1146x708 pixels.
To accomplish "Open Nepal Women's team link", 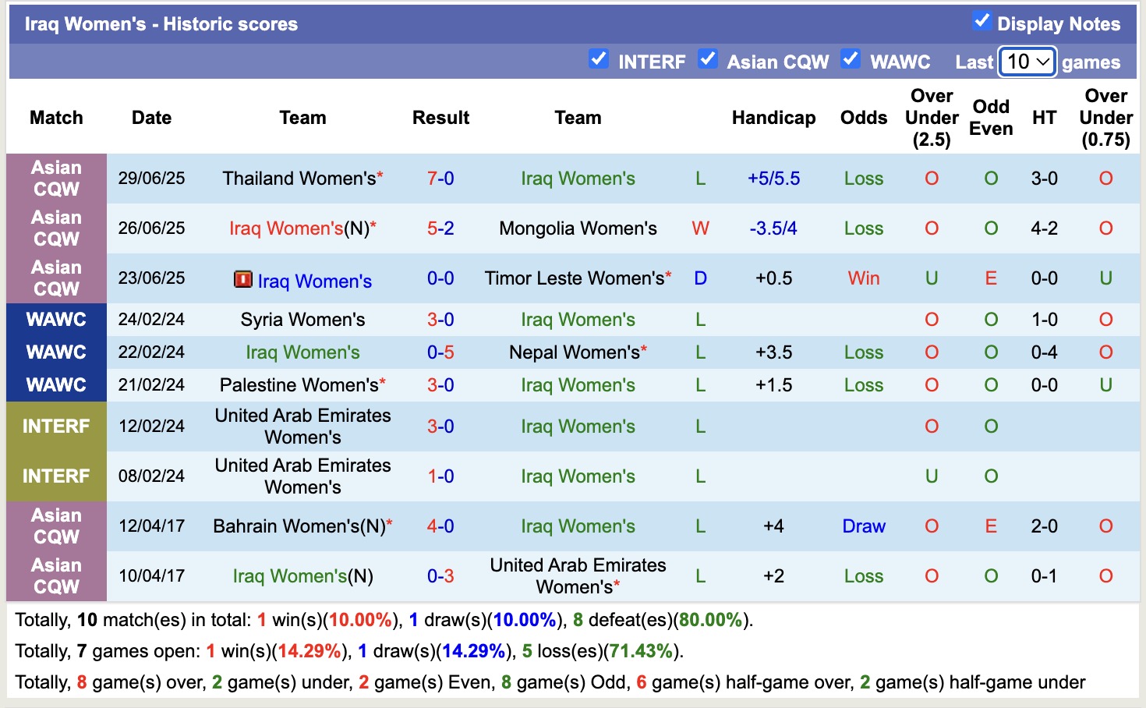I will pyautogui.click(x=574, y=352).
